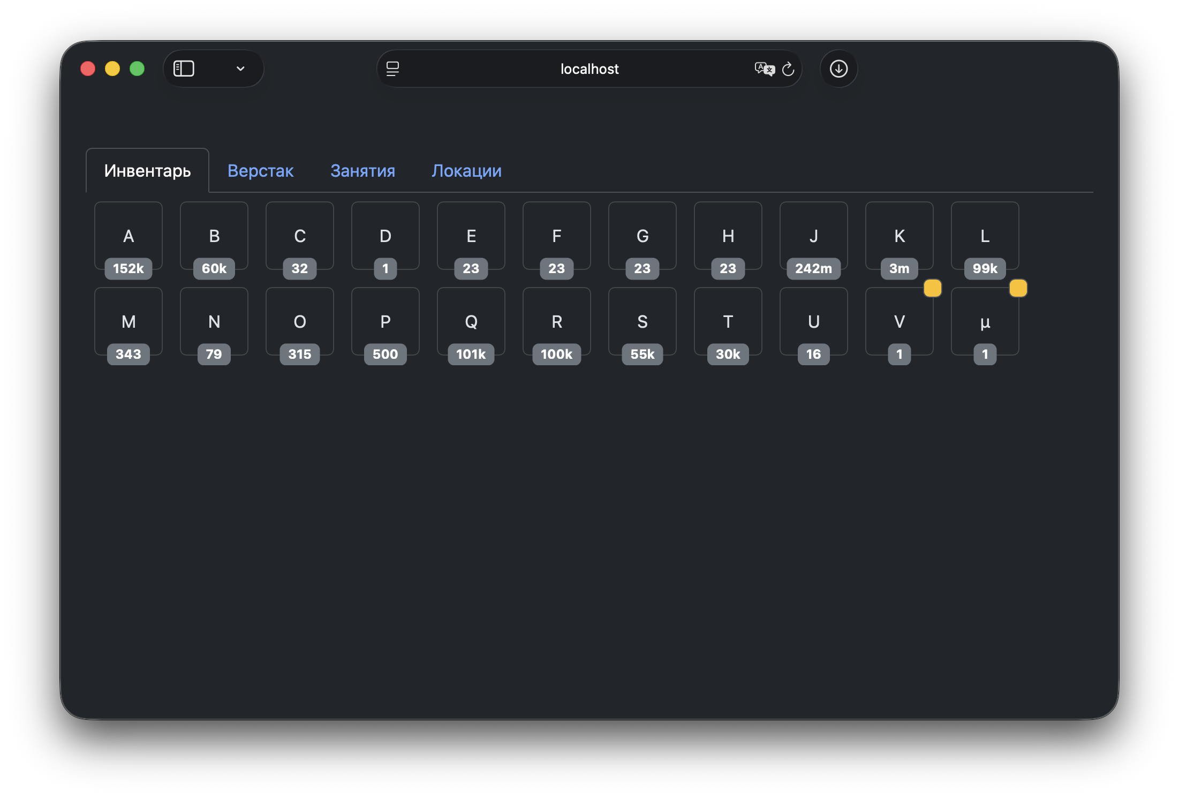Choose inventory item D tile
Screen dimensions: 1179x799
[x=385, y=236]
